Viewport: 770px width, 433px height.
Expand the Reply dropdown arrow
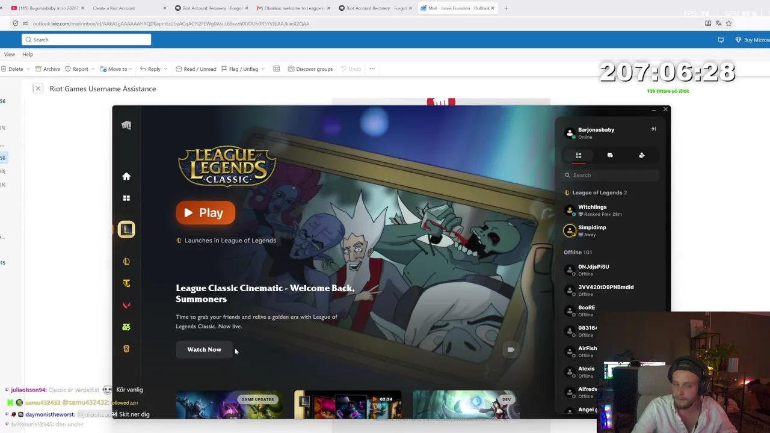point(165,69)
